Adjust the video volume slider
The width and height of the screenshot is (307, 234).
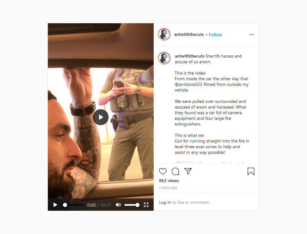click(x=132, y=205)
